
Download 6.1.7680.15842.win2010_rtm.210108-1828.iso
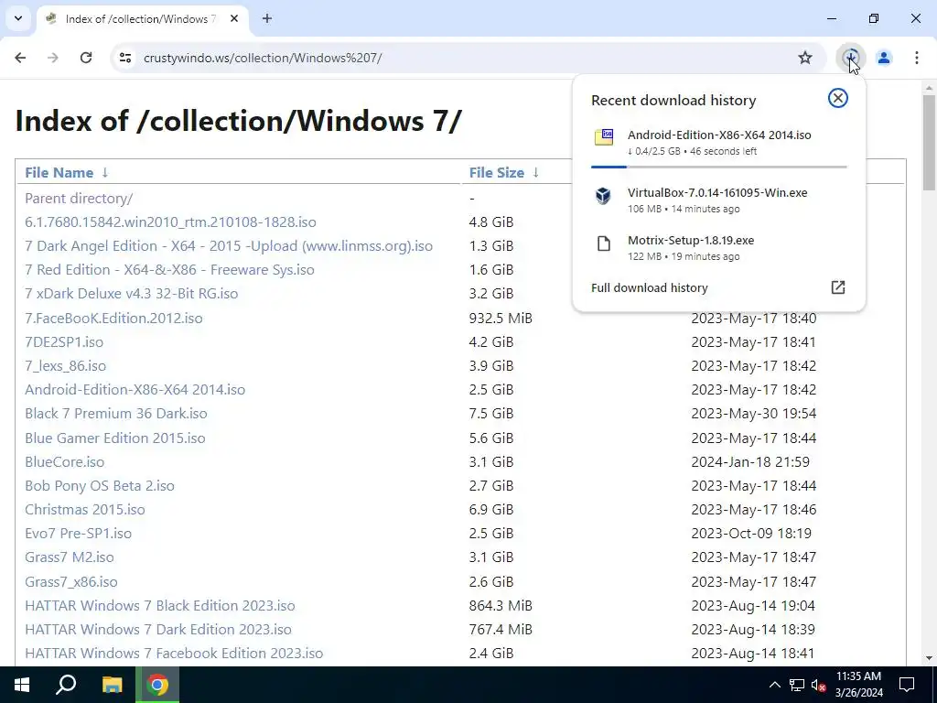pyautogui.click(x=170, y=222)
